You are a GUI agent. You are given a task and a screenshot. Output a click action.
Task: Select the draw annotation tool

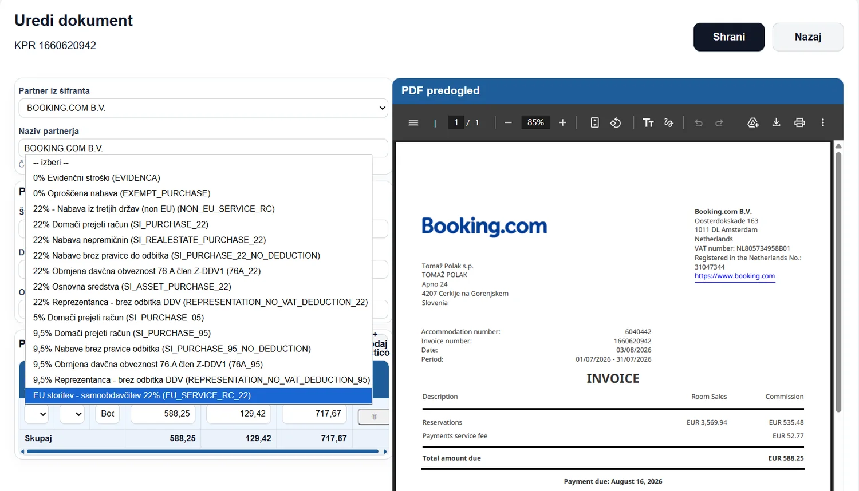pyautogui.click(x=668, y=122)
